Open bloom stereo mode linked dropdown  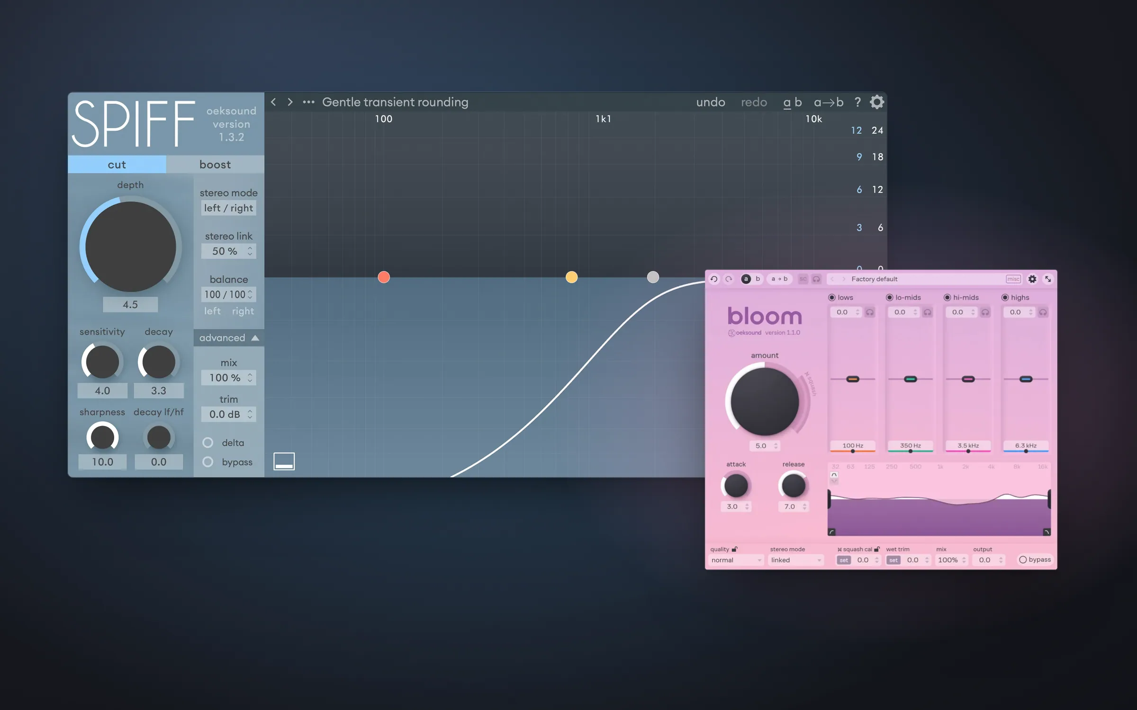(x=796, y=560)
